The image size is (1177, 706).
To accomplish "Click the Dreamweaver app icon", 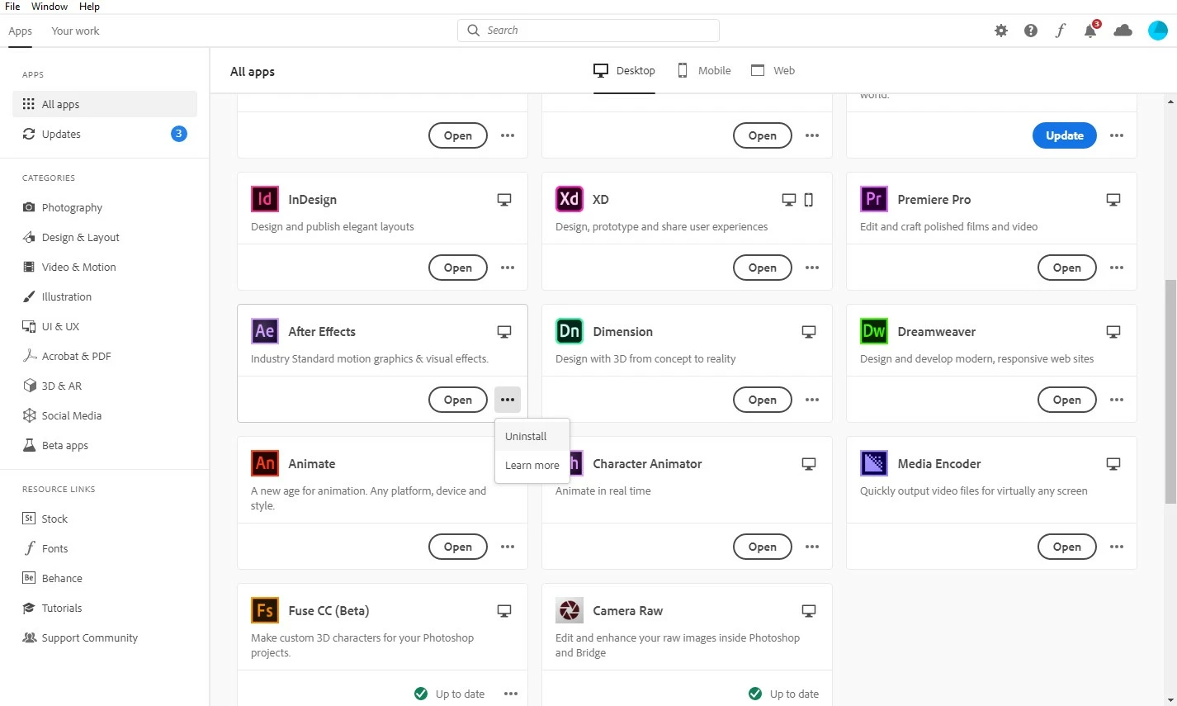I will 873,331.
